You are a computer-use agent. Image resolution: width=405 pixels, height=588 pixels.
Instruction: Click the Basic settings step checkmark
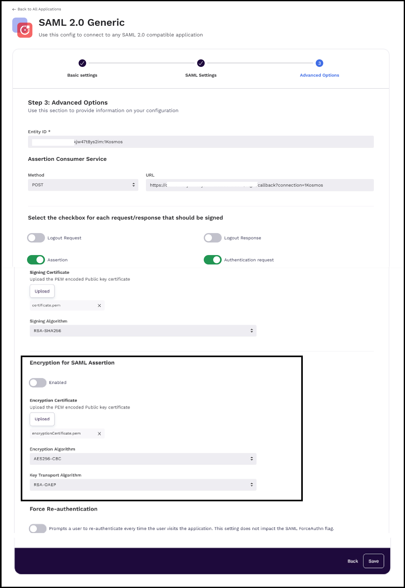(82, 63)
